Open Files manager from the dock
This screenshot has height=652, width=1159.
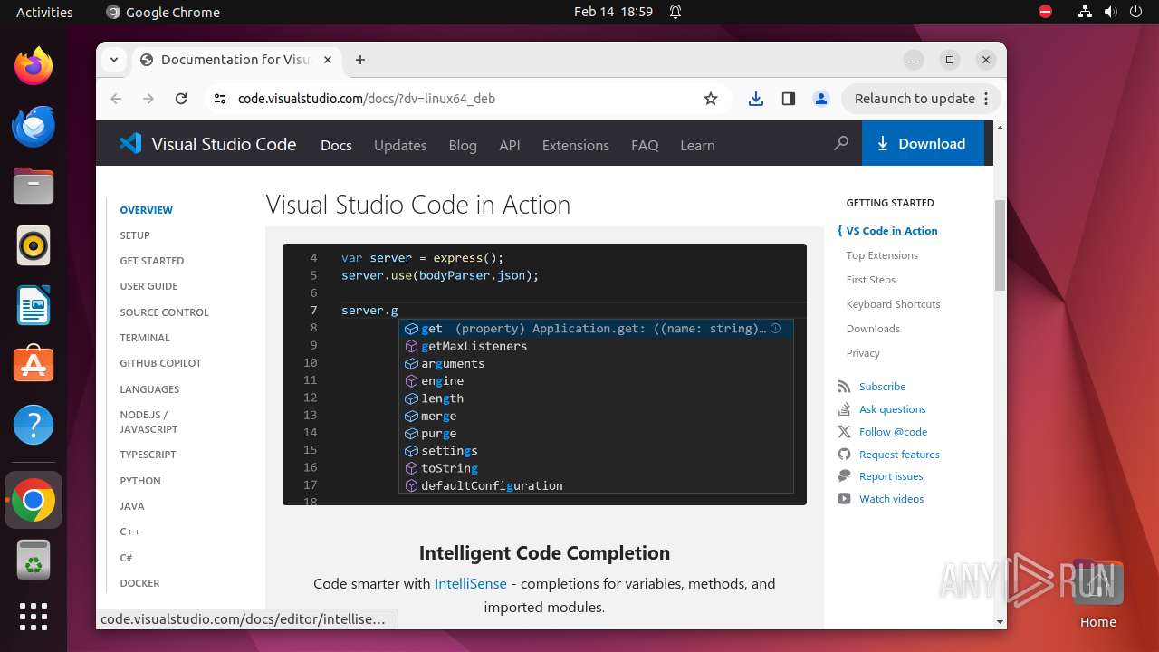point(34,186)
